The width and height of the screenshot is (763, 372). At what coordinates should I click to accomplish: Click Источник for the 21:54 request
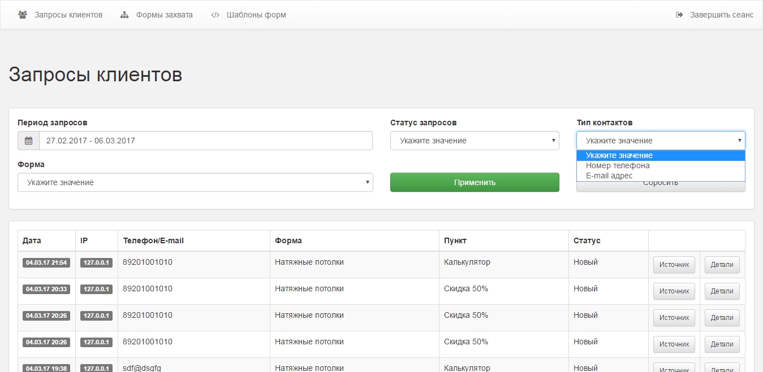pyautogui.click(x=674, y=265)
